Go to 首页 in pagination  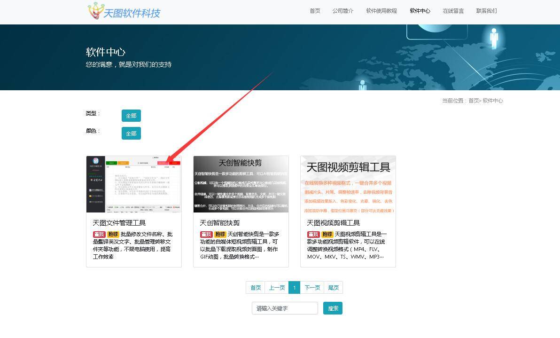coord(256,288)
